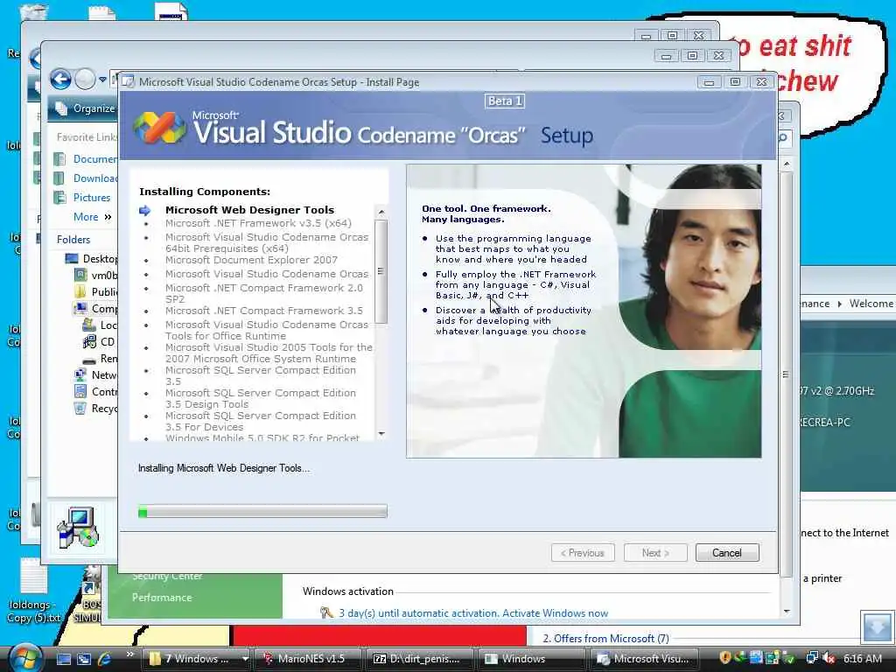Click Offers from Microsoft (7) heading
Viewport: 896px width, 672px height.
pyautogui.click(x=605, y=638)
